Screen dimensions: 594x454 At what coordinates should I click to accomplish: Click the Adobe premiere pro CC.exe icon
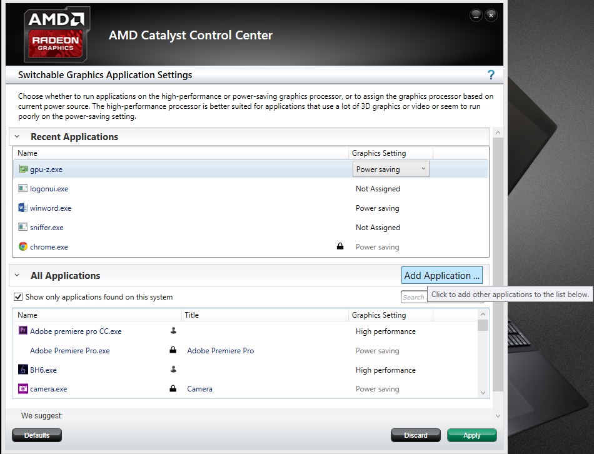click(23, 330)
